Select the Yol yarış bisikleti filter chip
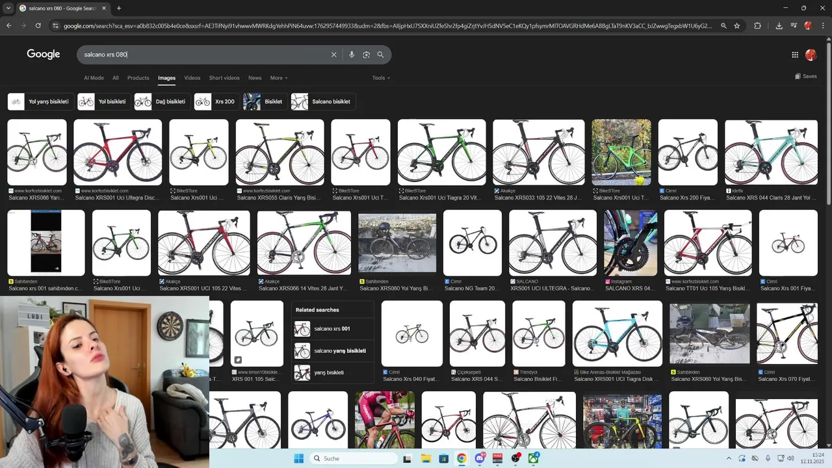Viewport: 832px width, 468px height. click(40, 101)
